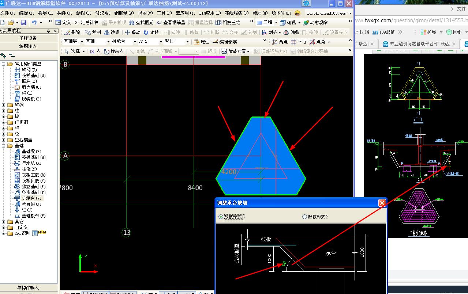This screenshot has height=294, width=468.
Task: Collapse the 常用构件类型 folder
Action: 4,64
